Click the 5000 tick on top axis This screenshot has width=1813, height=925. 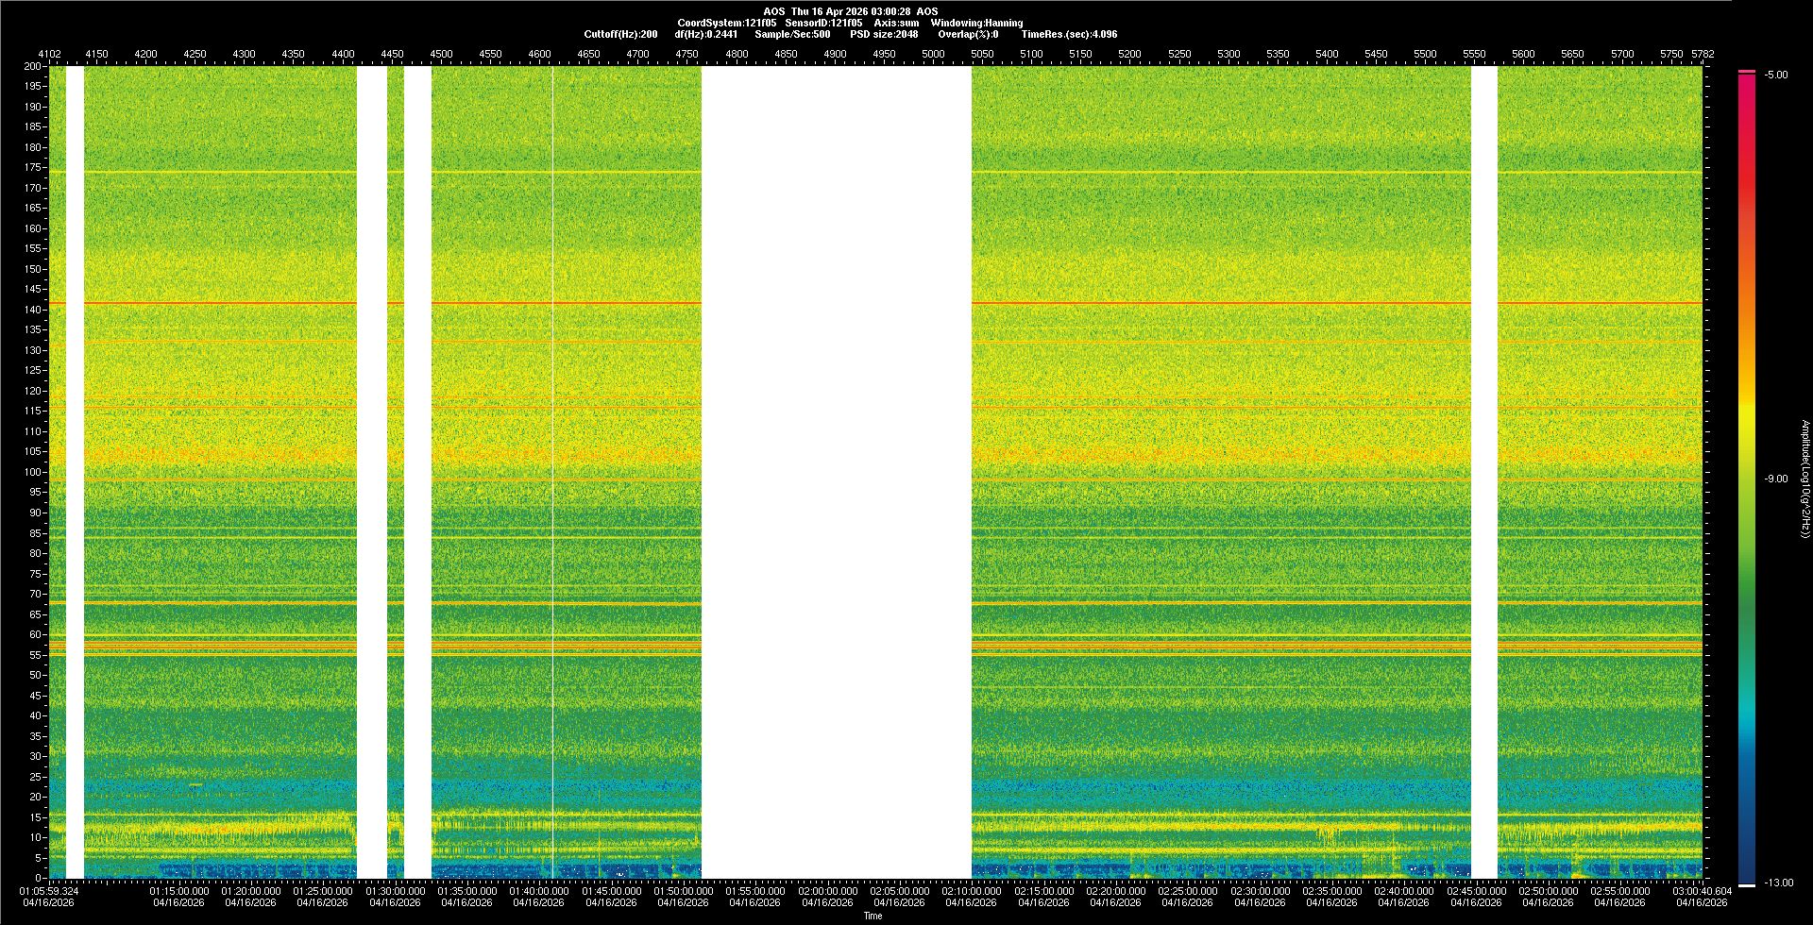click(933, 54)
